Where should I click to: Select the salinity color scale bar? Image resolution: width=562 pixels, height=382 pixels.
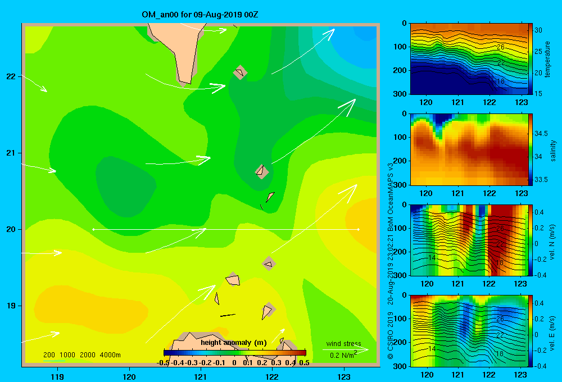coord(531,149)
